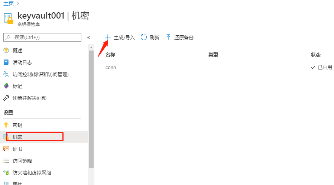Click the breadcrumb chevron after 主页
Viewport: 334px width, 185px height.
(18, 3)
